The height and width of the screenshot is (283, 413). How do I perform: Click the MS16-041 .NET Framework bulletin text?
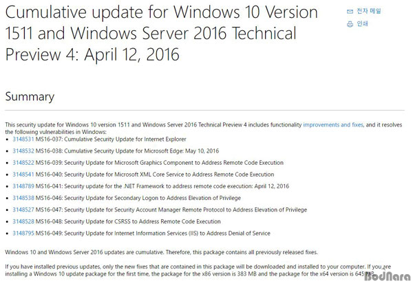[x=162, y=186]
